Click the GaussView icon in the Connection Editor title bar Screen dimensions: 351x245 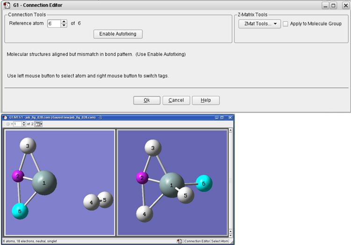7,5
